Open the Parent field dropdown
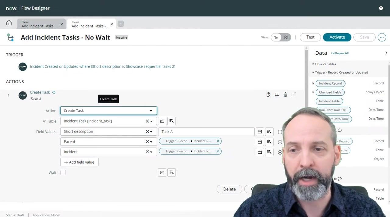The image size is (390, 217). point(151,142)
